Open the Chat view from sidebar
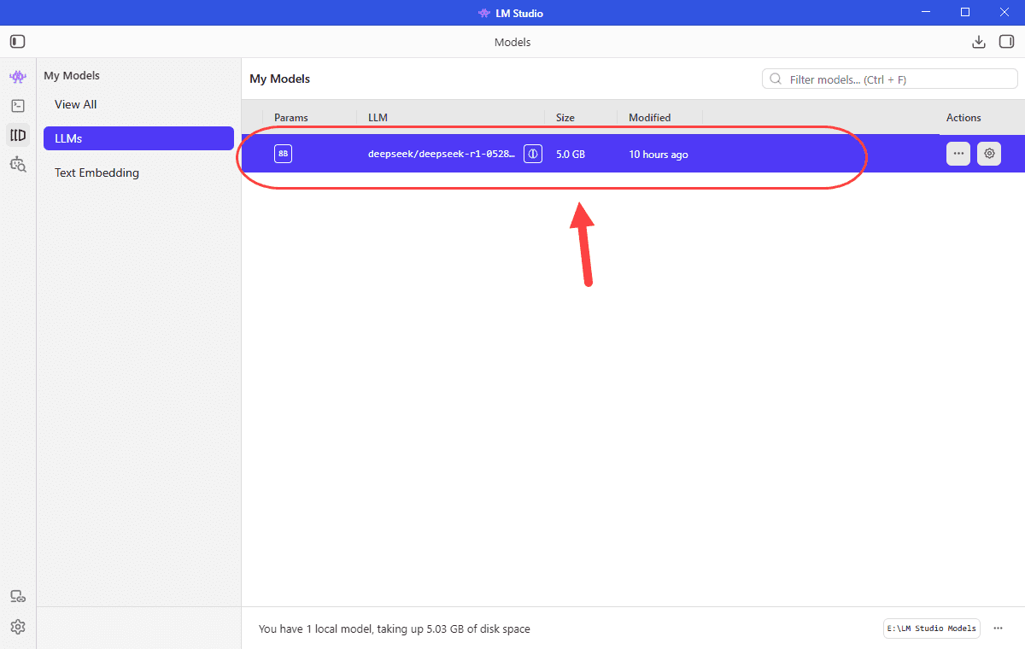1025x649 pixels. pos(18,77)
